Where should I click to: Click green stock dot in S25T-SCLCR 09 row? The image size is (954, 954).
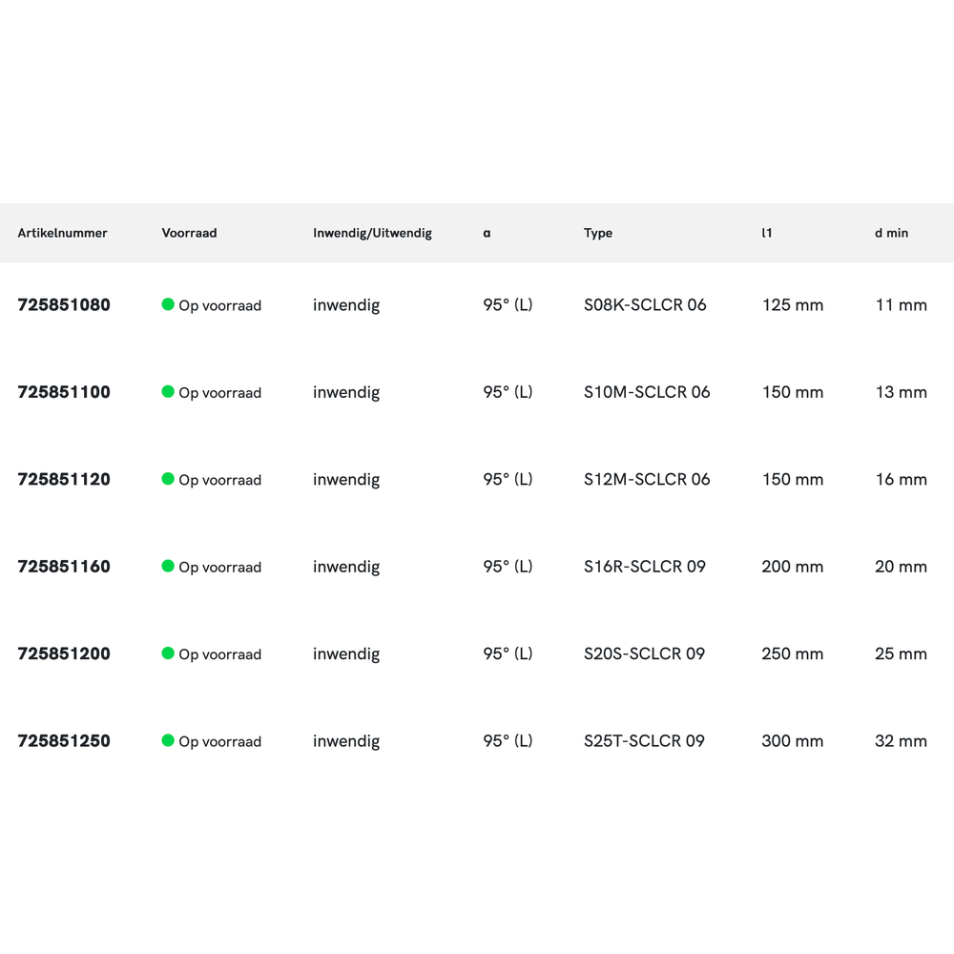[x=168, y=740]
